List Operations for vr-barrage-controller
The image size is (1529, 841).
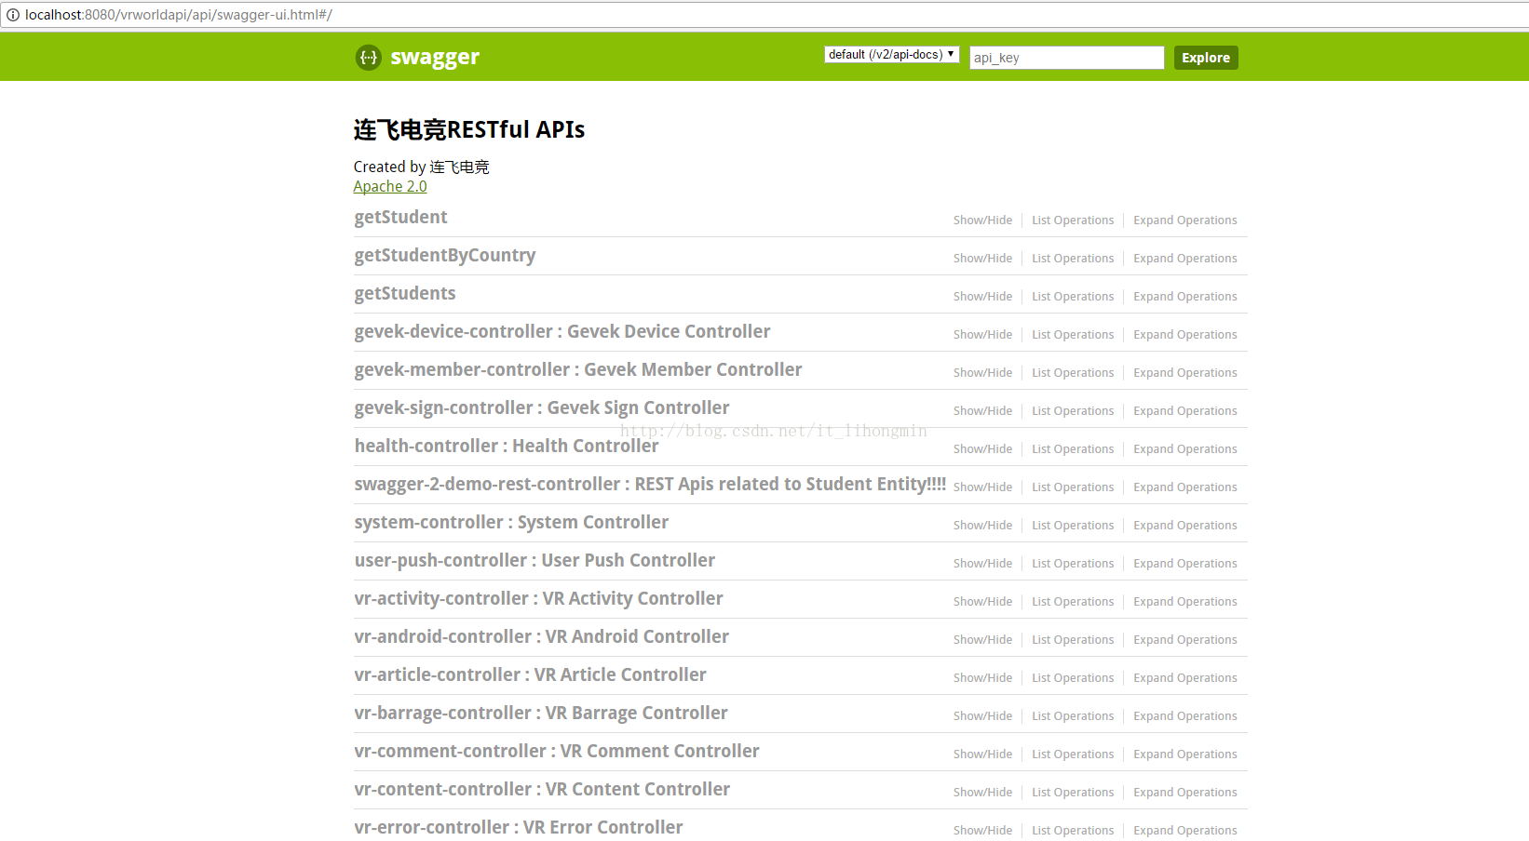tap(1073, 716)
